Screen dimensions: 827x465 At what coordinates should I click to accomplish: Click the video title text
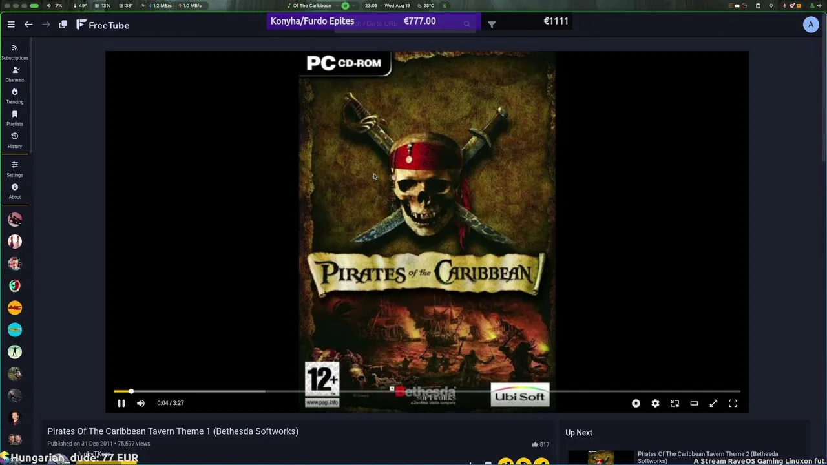point(173,431)
